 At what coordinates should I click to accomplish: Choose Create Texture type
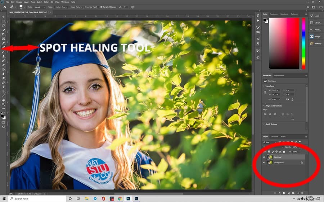(x=76, y=7)
